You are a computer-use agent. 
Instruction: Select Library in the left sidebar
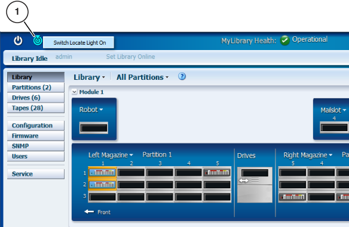(36, 77)
